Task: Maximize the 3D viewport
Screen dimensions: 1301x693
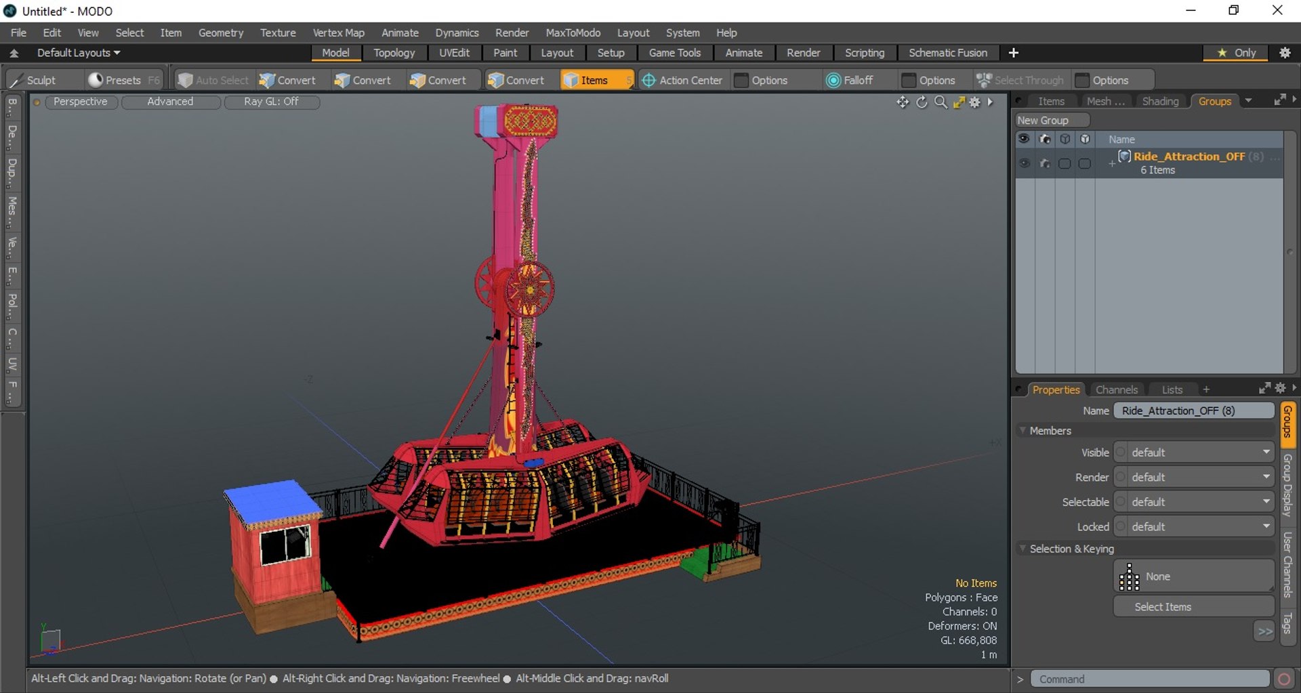Action: click(959, 102)
